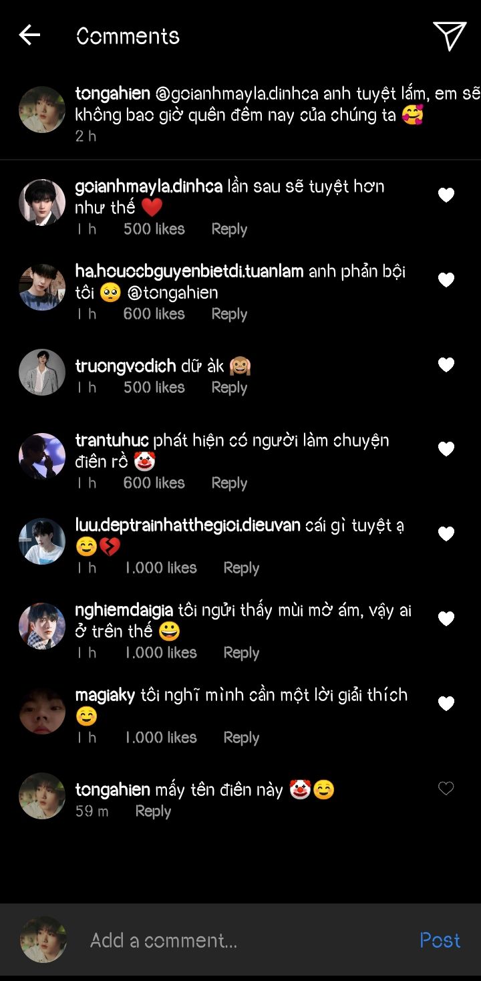Open the @tongahien mention in tuanlam's comment

172,293
